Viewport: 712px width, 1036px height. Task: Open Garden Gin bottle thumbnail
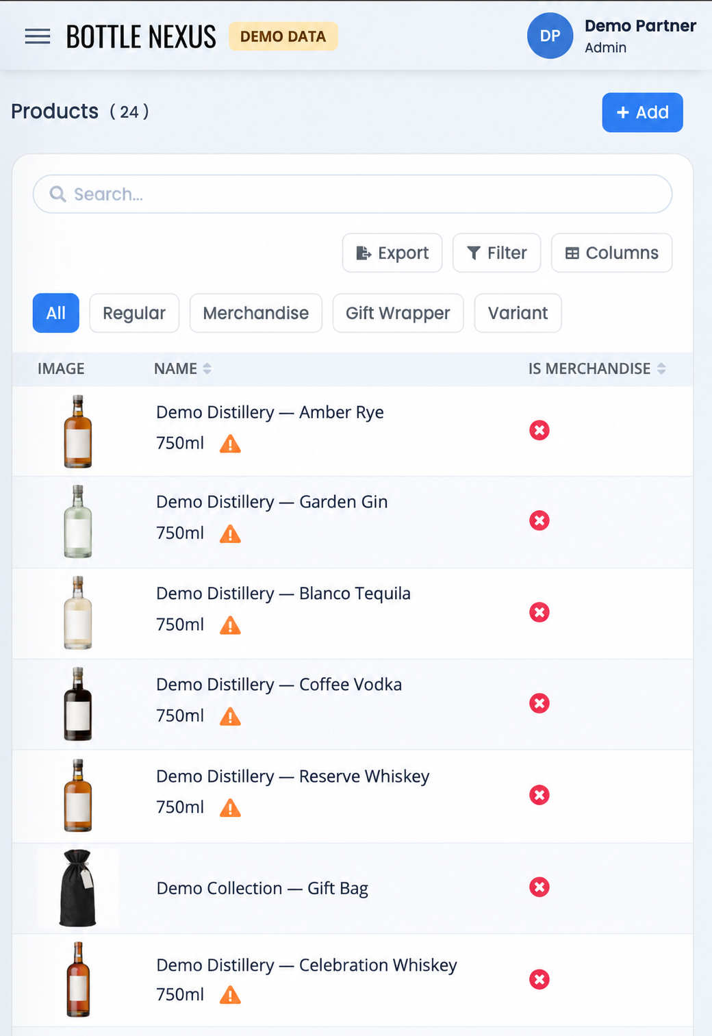click(x=78, y=522)
